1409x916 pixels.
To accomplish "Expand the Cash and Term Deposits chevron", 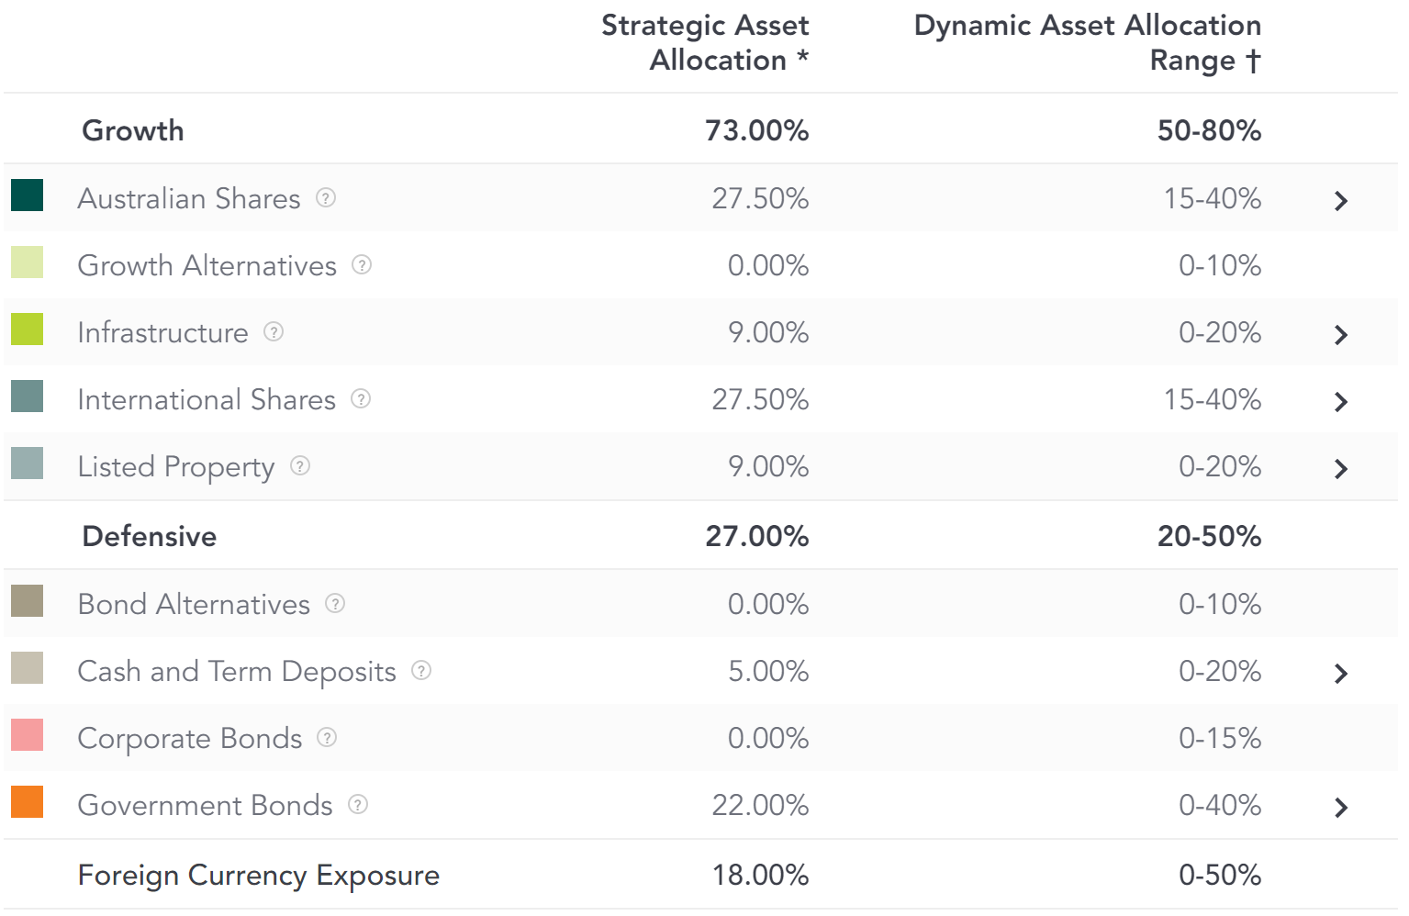I will click(x=1341, y=673).
